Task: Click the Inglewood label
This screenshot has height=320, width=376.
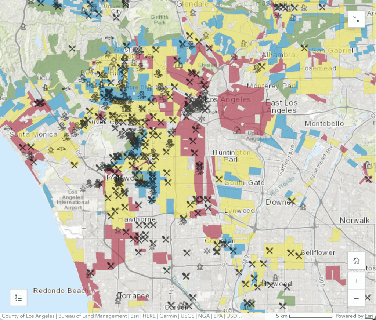Action: pos(125,178)
